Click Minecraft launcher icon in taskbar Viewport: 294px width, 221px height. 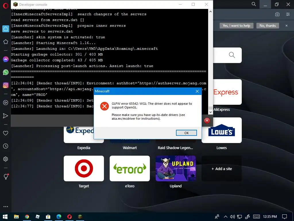click(80, 217)
